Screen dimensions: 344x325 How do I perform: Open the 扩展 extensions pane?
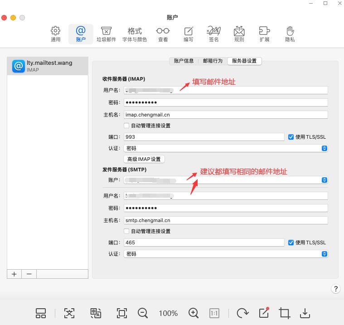click(x=264, y=34)
